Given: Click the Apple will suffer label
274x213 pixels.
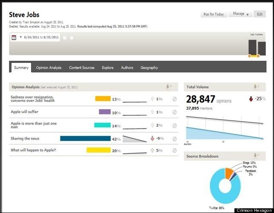Looking at the screenshot, I should point(25,112).
